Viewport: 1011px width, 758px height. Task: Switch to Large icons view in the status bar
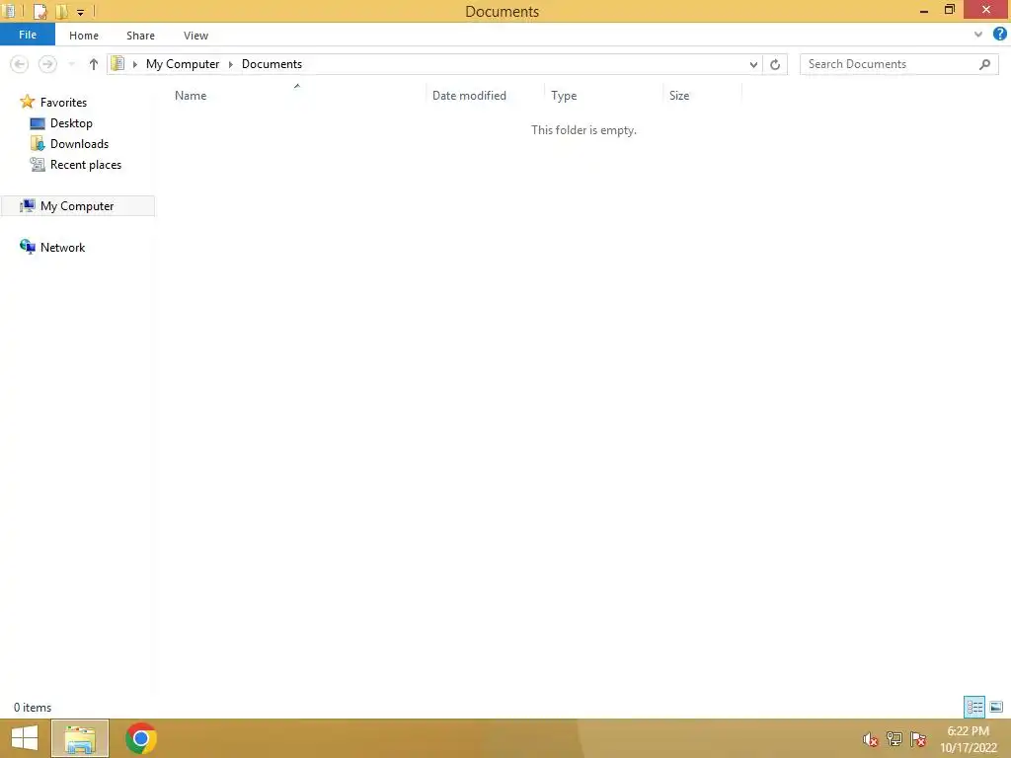(x=996, y=707)
